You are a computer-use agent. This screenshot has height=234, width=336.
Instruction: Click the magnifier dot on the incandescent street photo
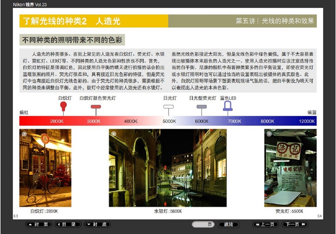click(24, 134)
